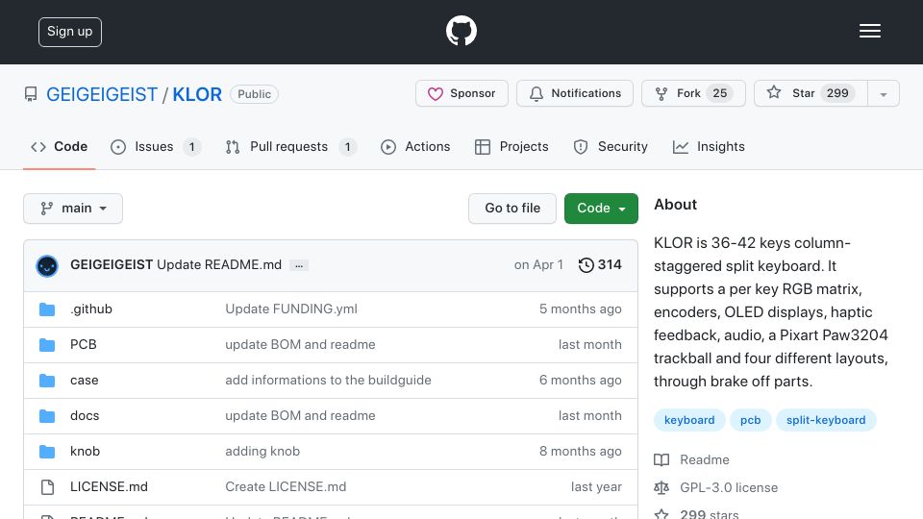Screen dimensions: 923x519
Task: Open the PCB folder
Action: point(83,344)
